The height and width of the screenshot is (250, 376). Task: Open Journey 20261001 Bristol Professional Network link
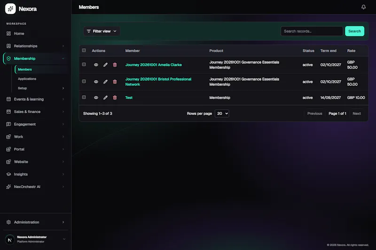click(158, 82)
